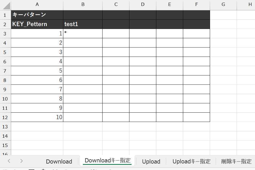Select column A header
Viewport: 255px width, 170px height.
coord(37,4)
